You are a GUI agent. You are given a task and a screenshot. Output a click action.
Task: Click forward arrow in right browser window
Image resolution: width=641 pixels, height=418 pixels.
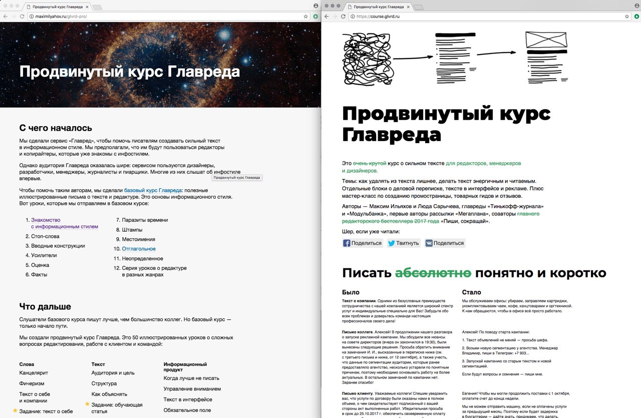click(x=335, y=17)
